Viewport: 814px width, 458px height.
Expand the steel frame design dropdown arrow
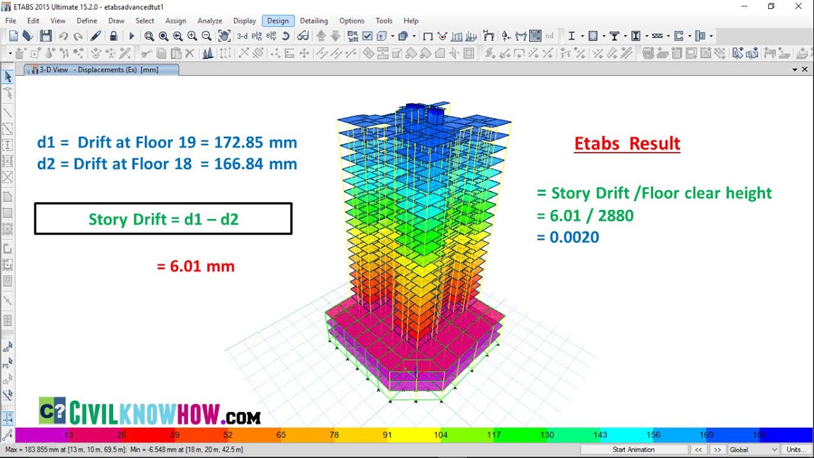582,36
